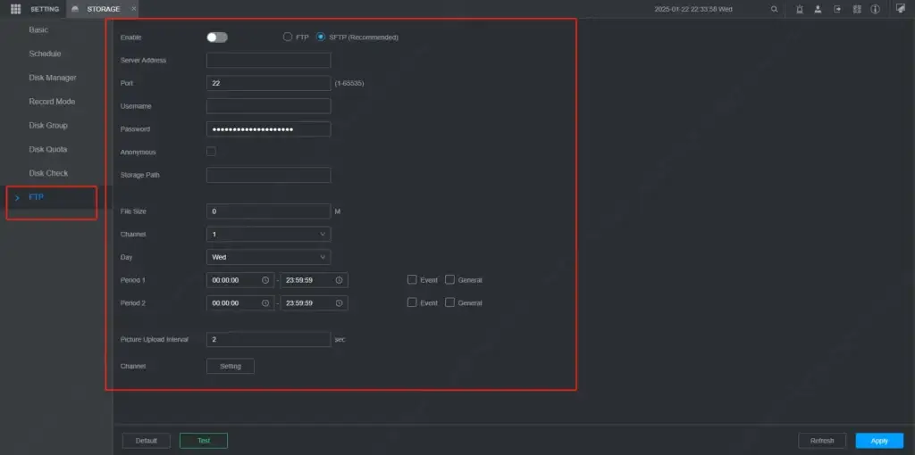Click the Username field
Screen dimensions: 915x455
point(268,106)
